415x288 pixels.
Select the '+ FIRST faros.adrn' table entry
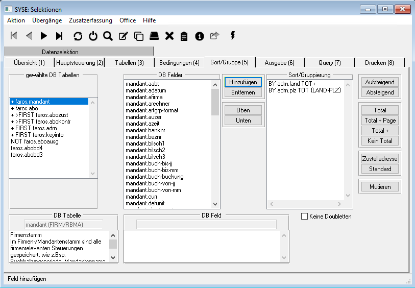34,128
